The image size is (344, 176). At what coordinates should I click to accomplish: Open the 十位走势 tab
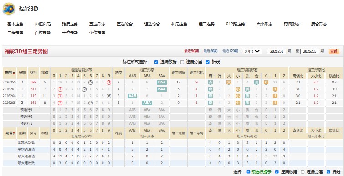click(70, 33)
